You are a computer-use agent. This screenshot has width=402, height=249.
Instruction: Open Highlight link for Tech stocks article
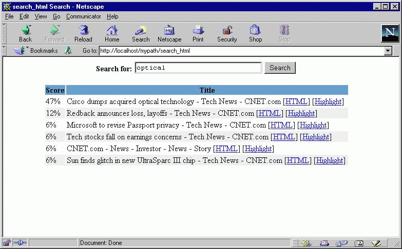coord(316,137)
